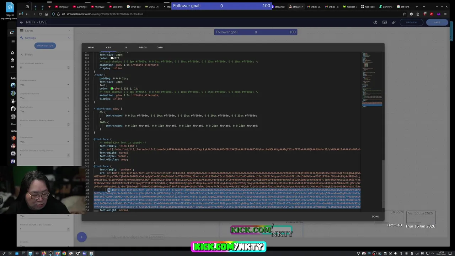The height and width of the screenshot is (256, 455).
Task: Copy overlay URL with the link icon
Action: 394,22
